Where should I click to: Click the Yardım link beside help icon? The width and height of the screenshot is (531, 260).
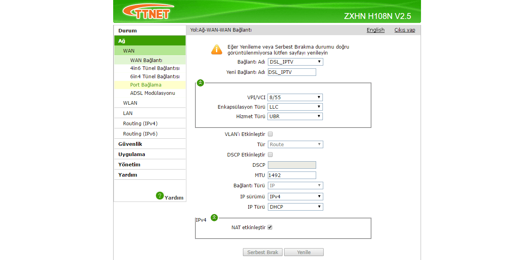[x=174, y=198]
